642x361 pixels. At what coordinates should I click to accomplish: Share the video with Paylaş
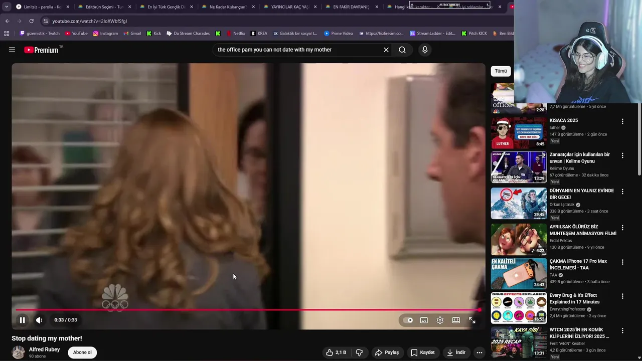click(x=387, y=352)
